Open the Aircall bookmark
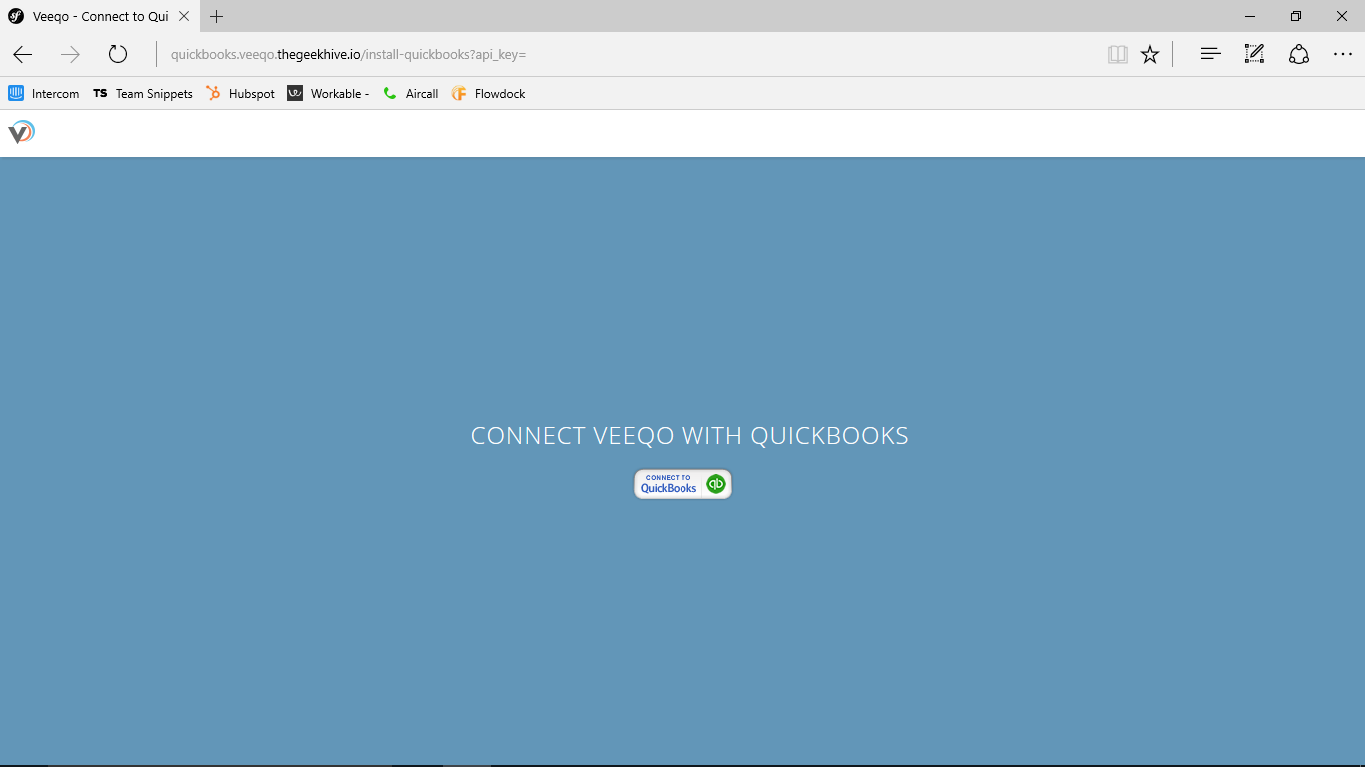 [x=410, y=93]
